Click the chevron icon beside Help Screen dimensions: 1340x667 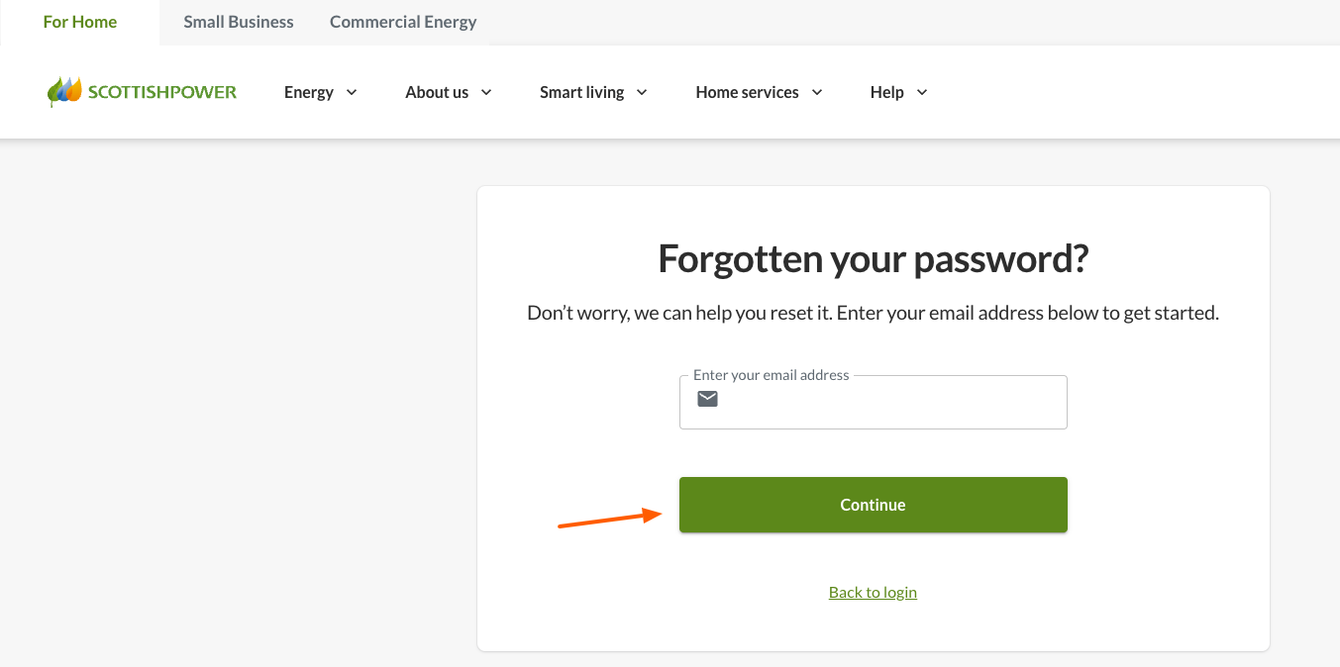921,92
